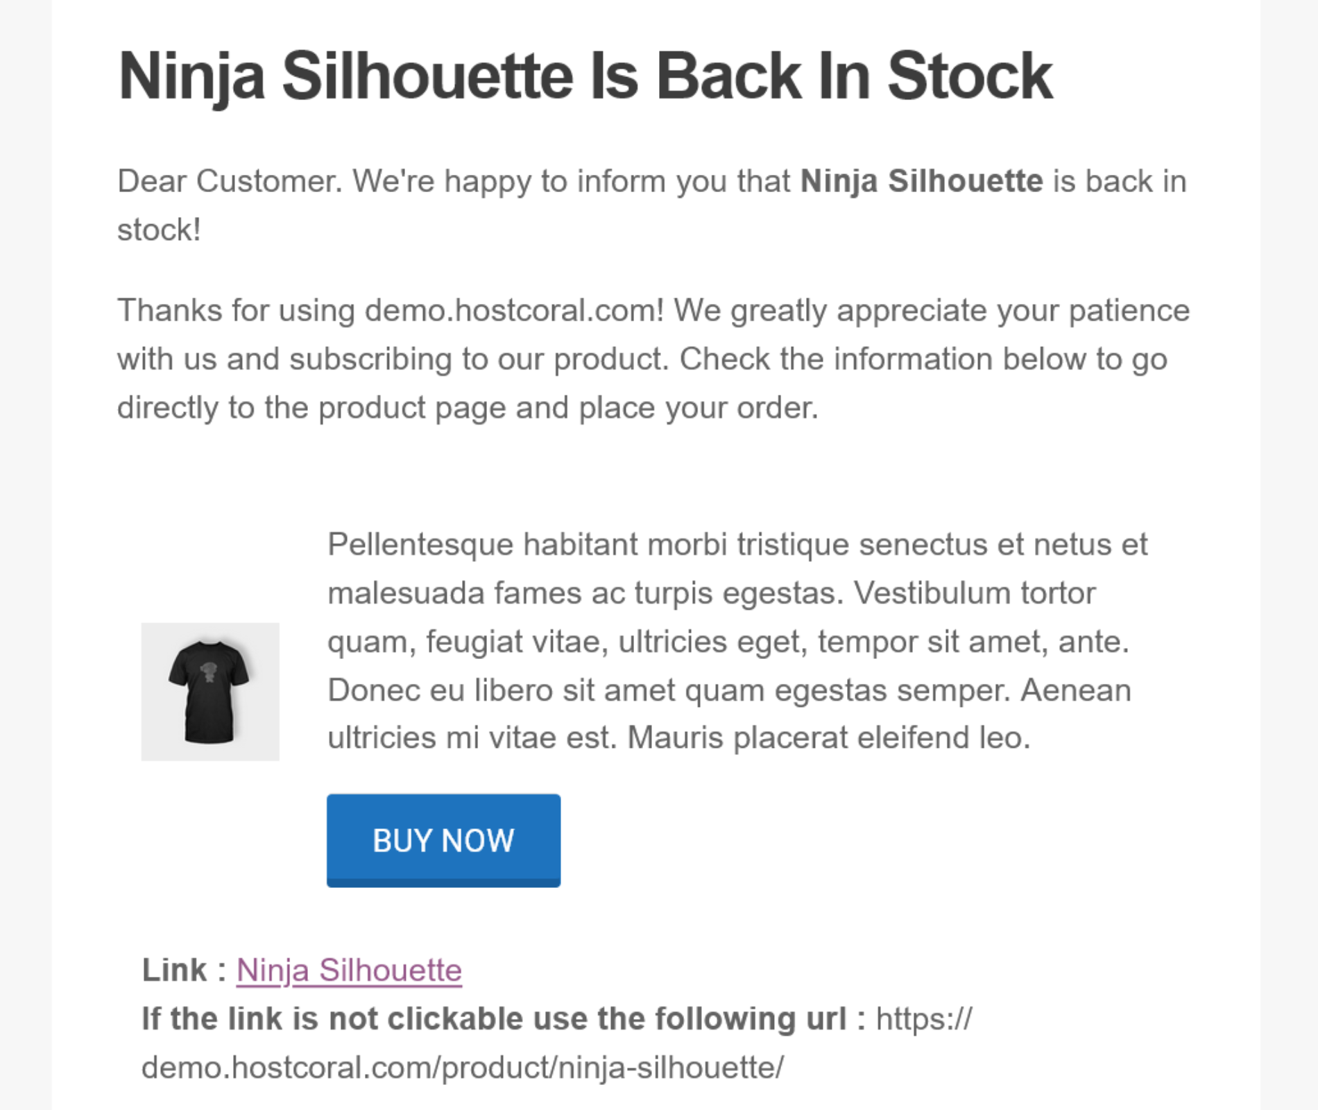Click 'Thanks for using' text
1318x1110 pixels.
click(x=236, y=310)
